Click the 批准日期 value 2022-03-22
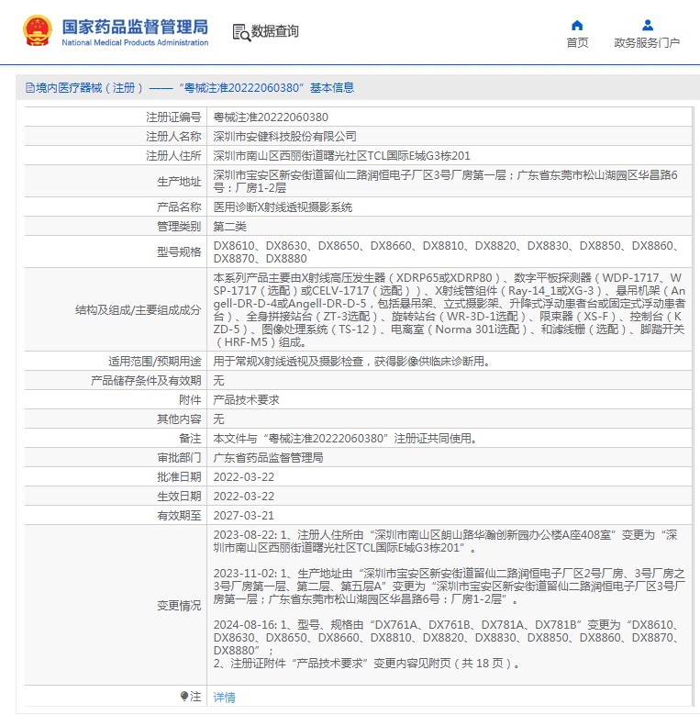 coord(244,477)
